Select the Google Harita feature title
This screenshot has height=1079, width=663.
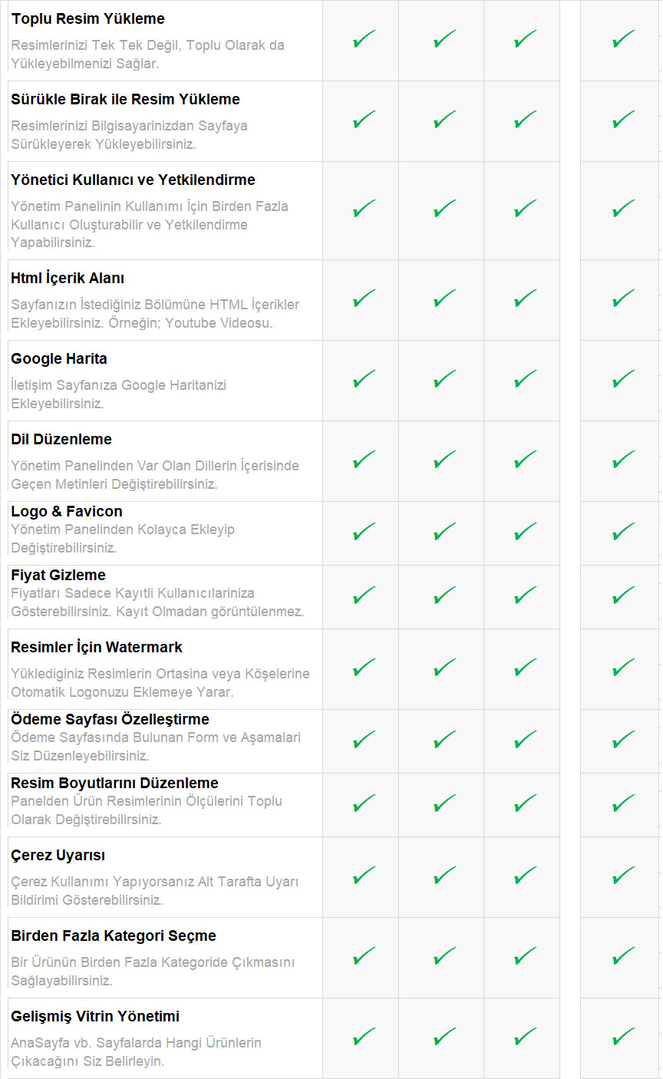(59, 358)
